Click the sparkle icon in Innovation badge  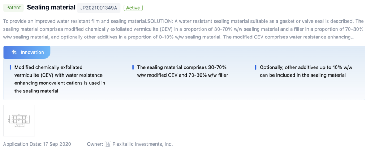click(14, 52)
